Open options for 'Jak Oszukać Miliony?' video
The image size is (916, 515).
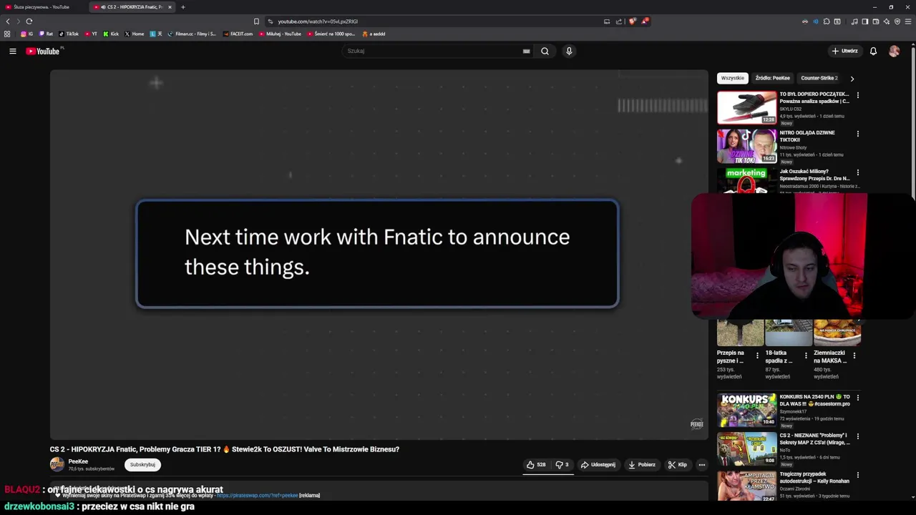tap(858, 172)
